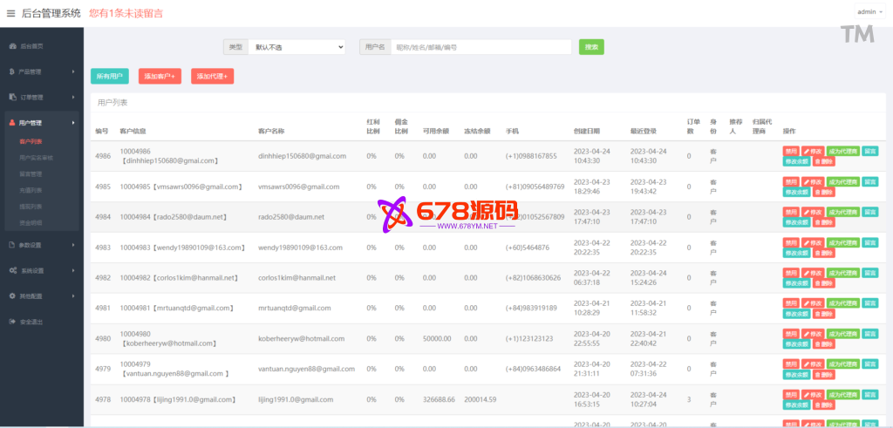Open 充值列表 in the sidebar submenu

click(31, 189)
